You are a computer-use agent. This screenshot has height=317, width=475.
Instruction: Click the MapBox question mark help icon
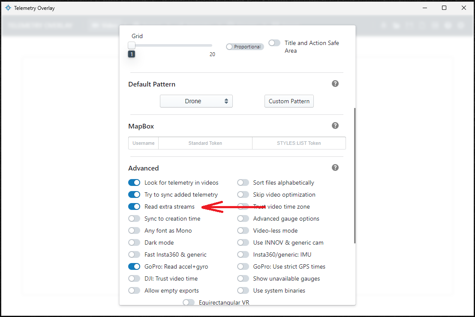coord(335,126)
